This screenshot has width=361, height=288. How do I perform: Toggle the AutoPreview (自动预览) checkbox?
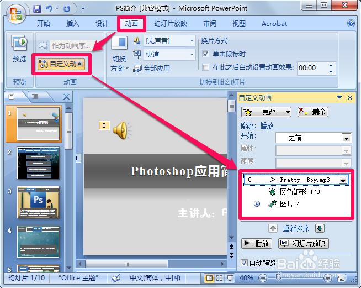pyautogui.click(x=244, y=263)
